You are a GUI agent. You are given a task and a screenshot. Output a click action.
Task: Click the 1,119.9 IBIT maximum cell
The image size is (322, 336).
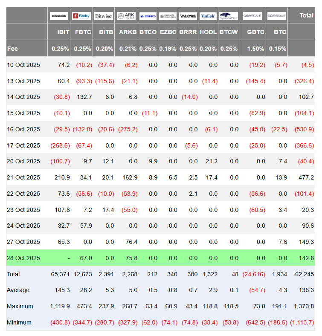(60, 306)
